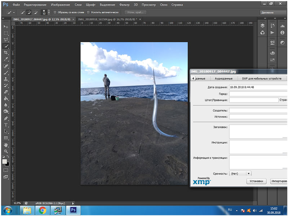
Task: Click the 'Уточн. край...' button
Action: pos(135,12)
